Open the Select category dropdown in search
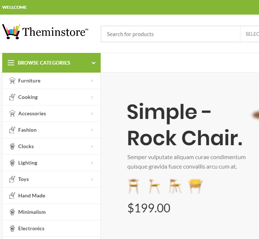This screenshot has height=239, width=259. (x=250, y=34)
